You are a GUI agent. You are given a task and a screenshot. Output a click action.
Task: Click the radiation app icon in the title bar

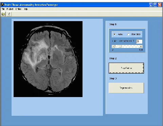[x=2, y=5]
